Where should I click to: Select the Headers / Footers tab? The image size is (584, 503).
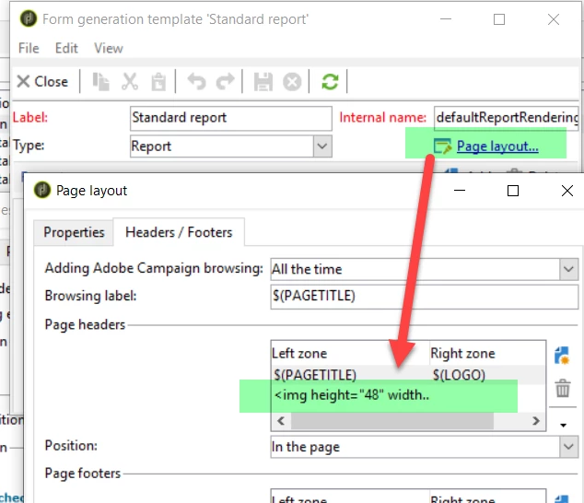click(x=179, y=232)
